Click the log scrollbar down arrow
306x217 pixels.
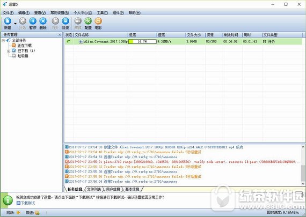tap(303, 184)
